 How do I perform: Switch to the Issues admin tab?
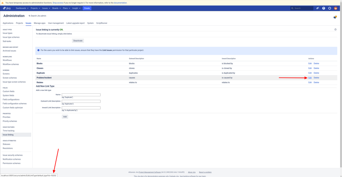coord(28,23)
